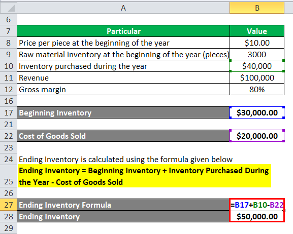The width and height of the screenshot is (293, 234).
Task: Select the 'Revenue' label cell
Action: click(123, 77)
